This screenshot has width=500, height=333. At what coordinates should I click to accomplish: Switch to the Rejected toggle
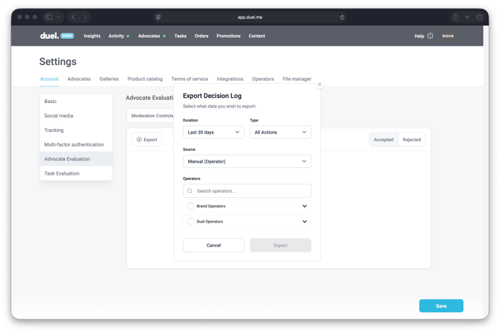[x=411, y=140]
